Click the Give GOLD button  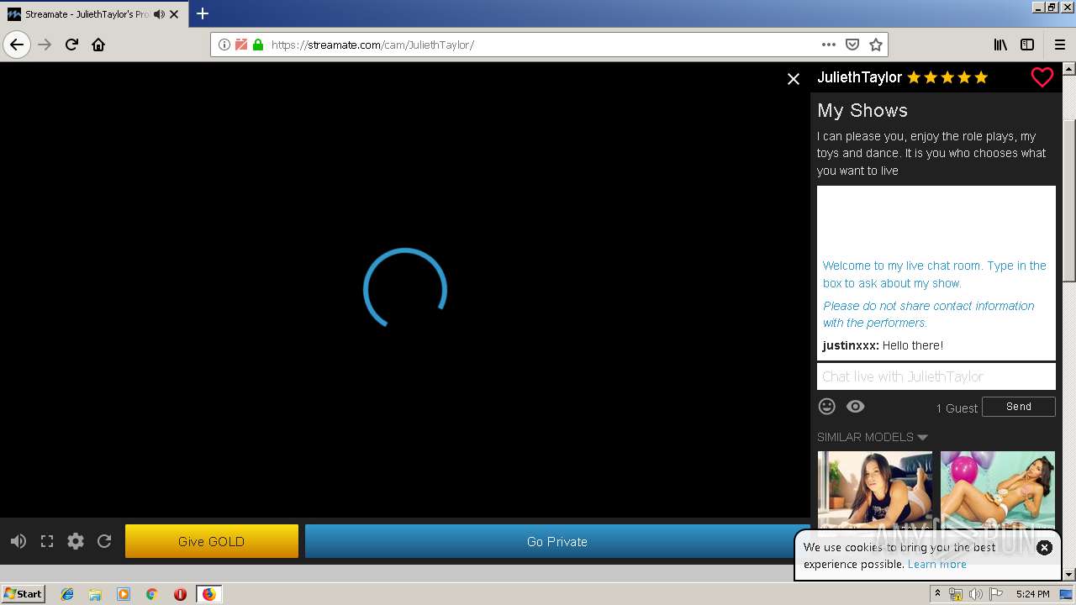(x=212, y=541)
